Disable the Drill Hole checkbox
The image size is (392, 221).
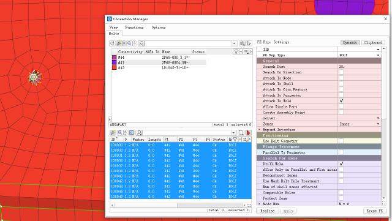341,163
